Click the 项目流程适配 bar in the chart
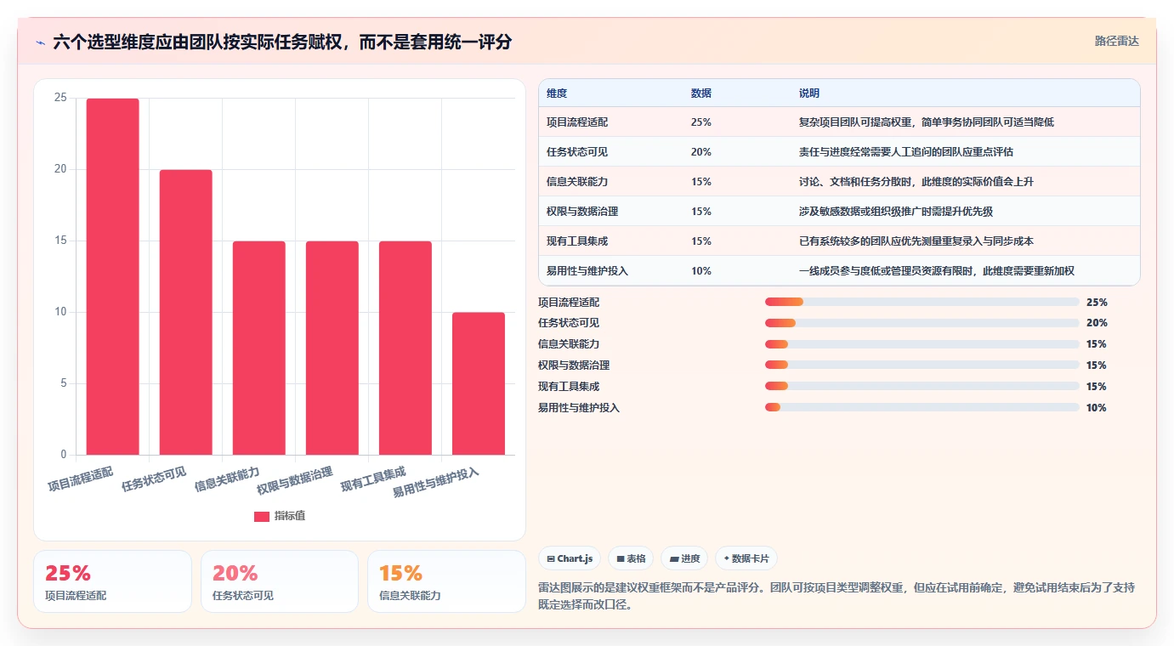 click(x=112, y=276)
